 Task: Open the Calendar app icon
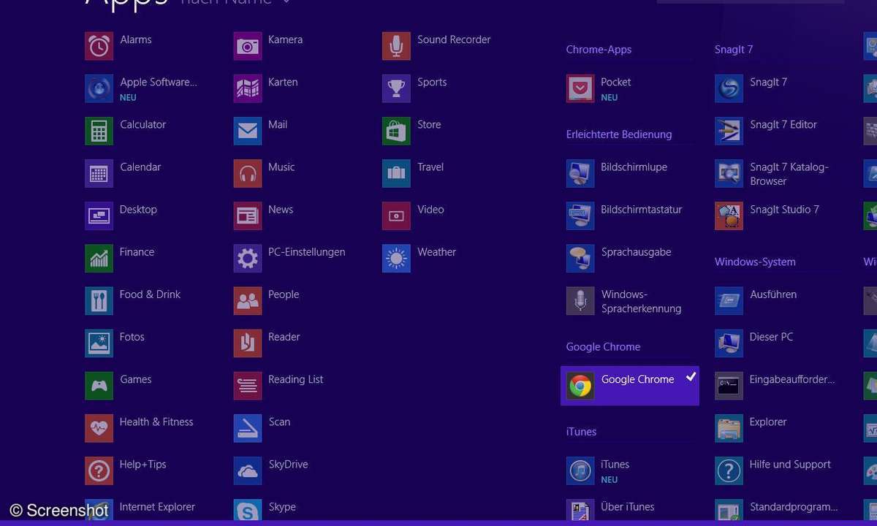(99, 173)
